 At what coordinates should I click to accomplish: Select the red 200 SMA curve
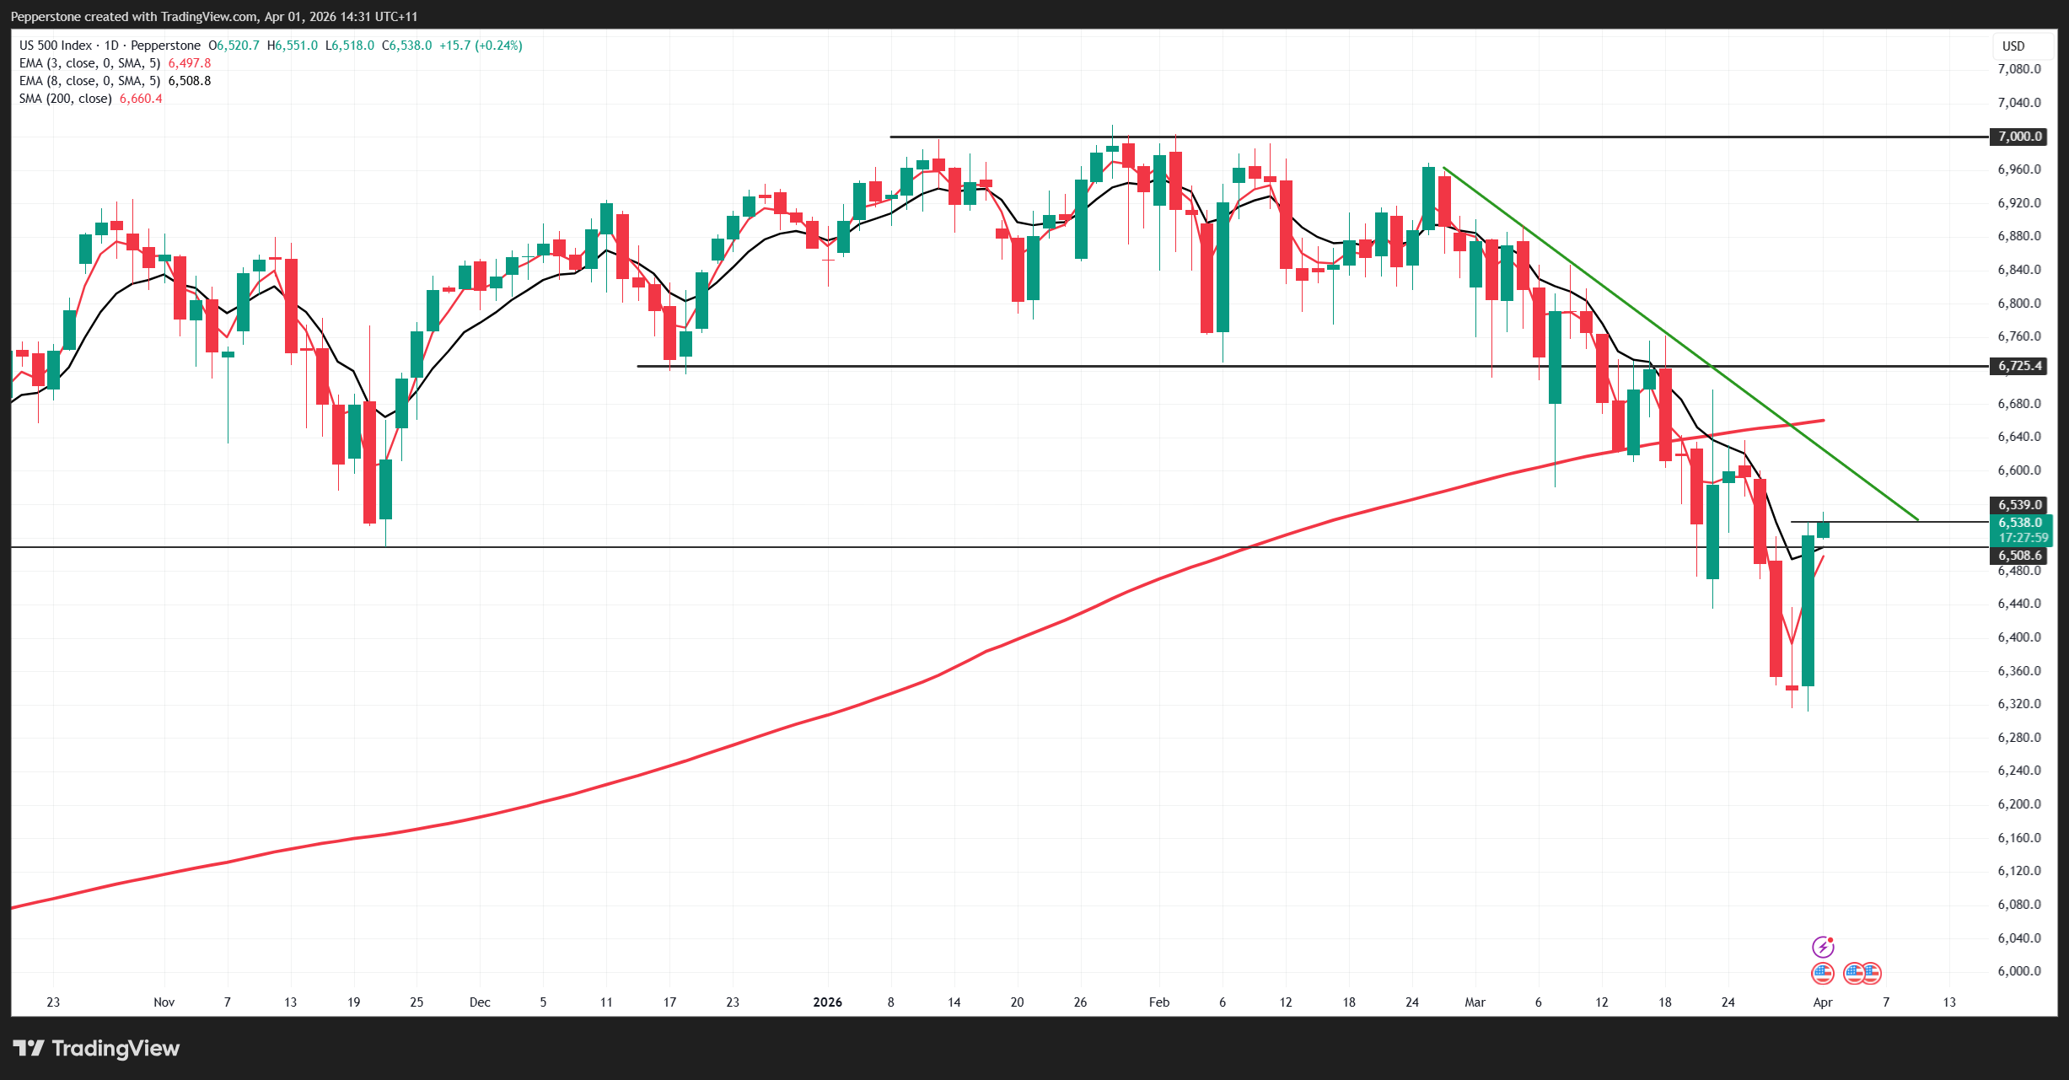843,710
